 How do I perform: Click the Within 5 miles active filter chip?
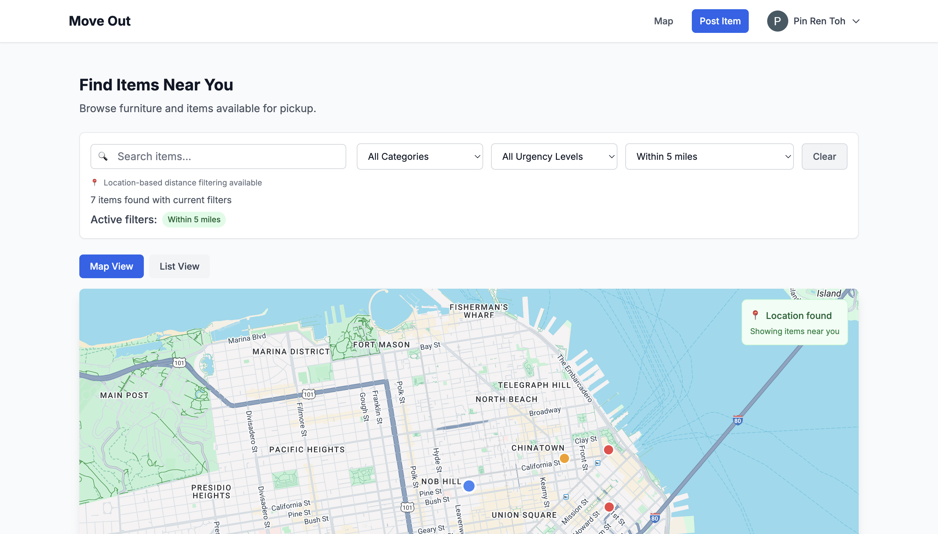pos(194,220)
